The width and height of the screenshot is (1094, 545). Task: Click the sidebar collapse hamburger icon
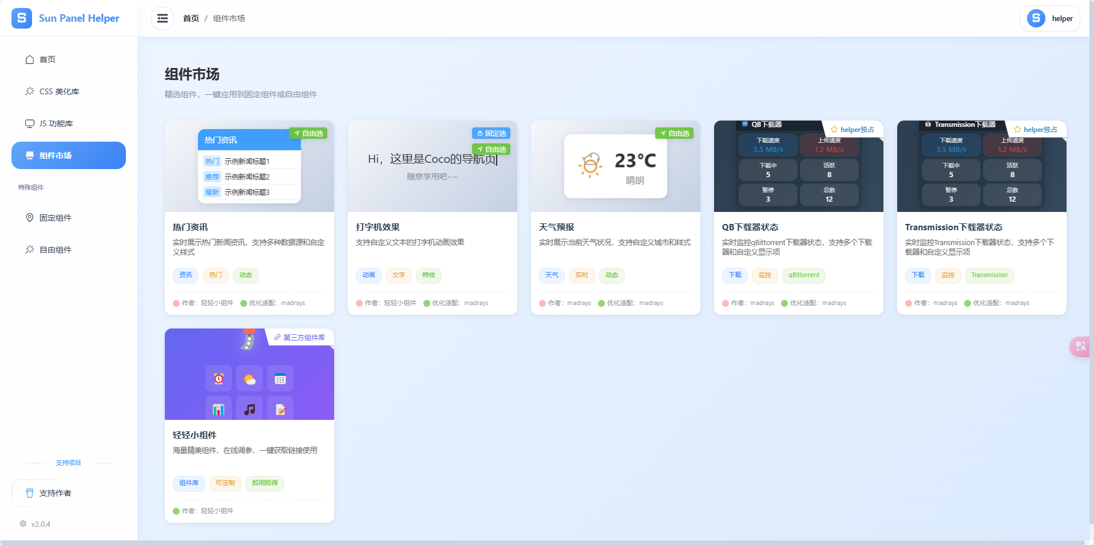162,18
